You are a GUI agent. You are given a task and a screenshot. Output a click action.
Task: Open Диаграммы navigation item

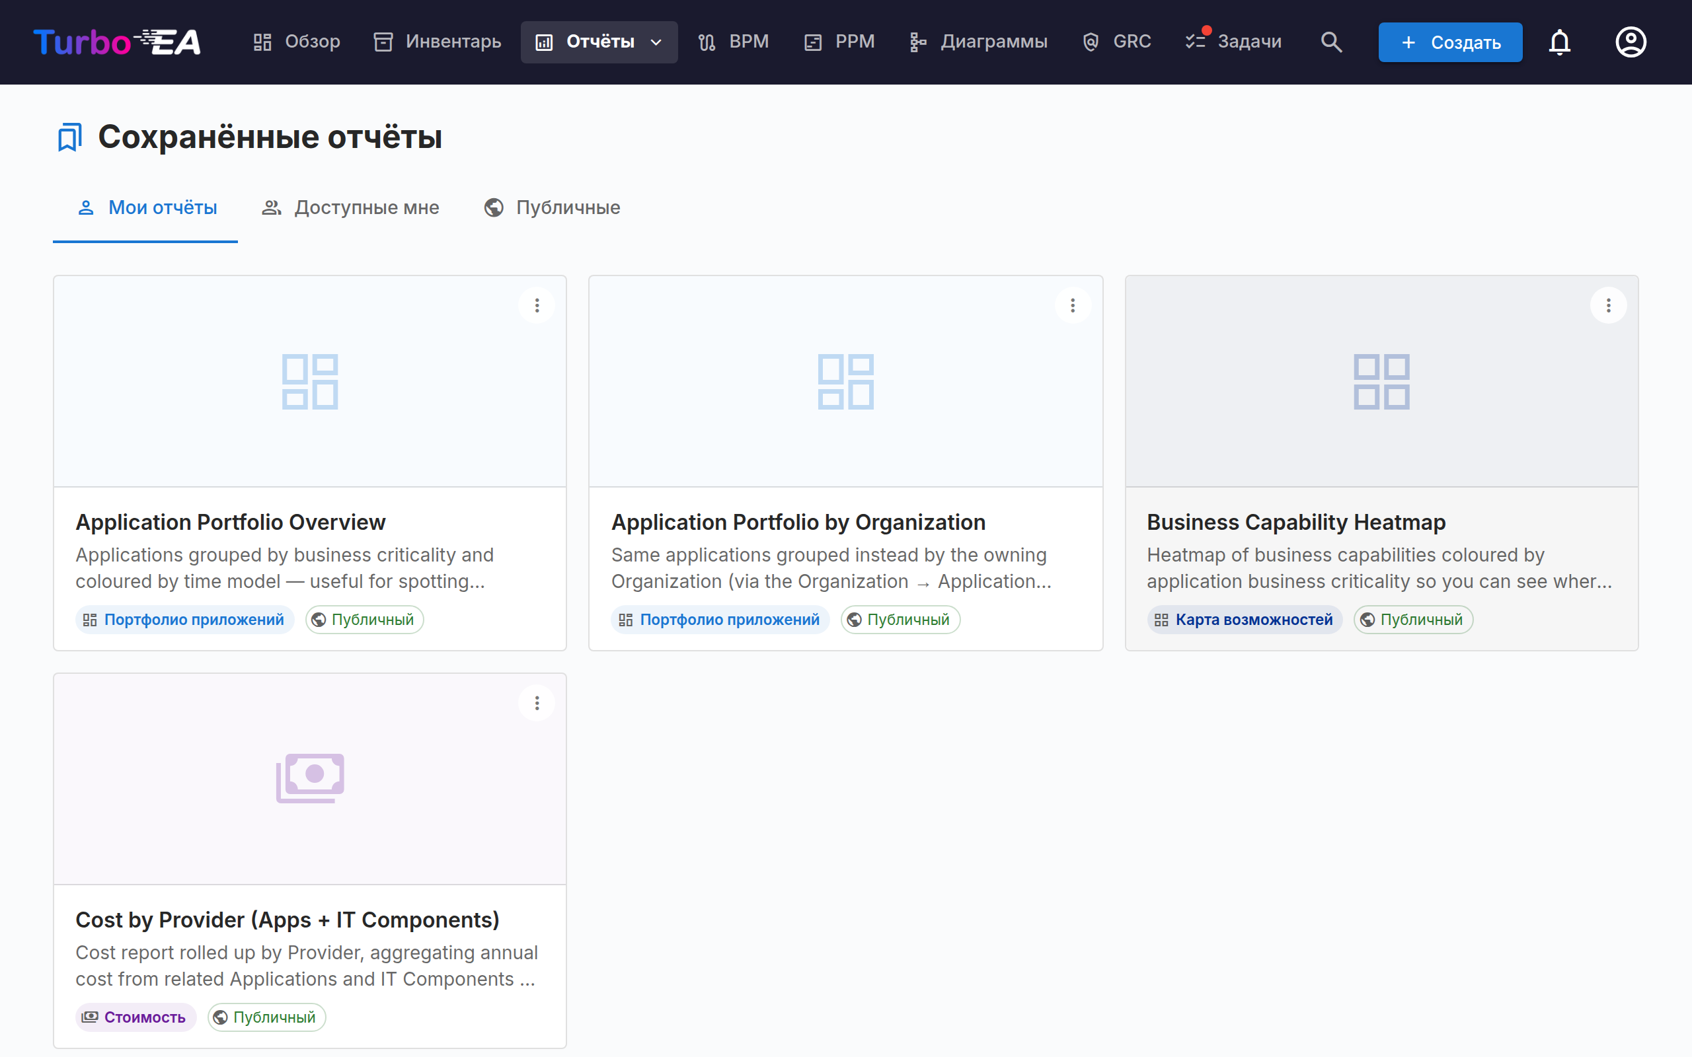(x=978, y=42)
